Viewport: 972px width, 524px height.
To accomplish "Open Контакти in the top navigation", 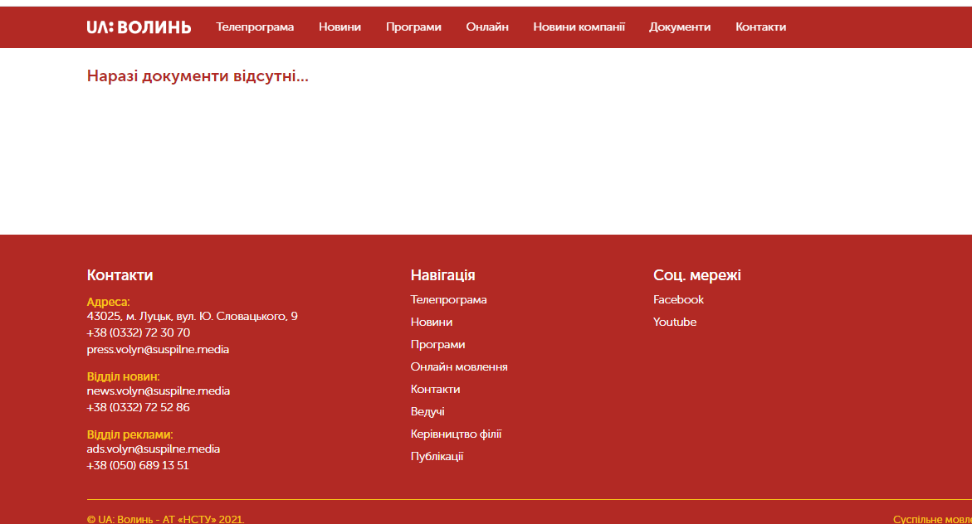I will pos(760,27).
